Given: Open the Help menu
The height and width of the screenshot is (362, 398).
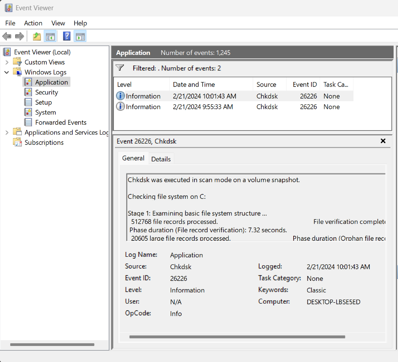Looking at the screenshot, I should 81,23.
